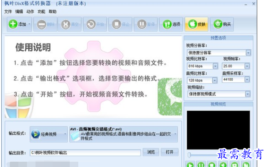
Task: Open the 编辑 menu
Action: (x=19, y=11)
